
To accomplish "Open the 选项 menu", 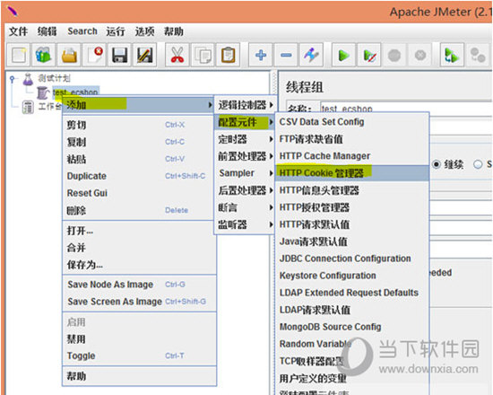I will (144, 31).
